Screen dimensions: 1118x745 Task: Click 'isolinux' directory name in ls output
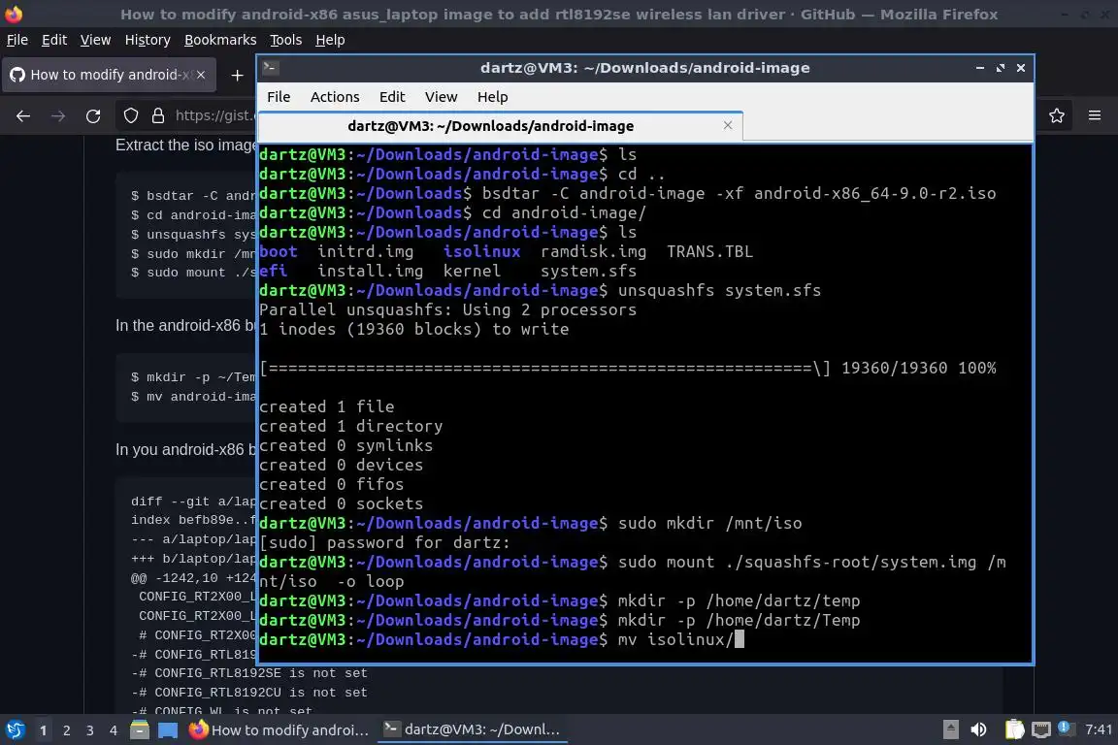tap(481, 251)
